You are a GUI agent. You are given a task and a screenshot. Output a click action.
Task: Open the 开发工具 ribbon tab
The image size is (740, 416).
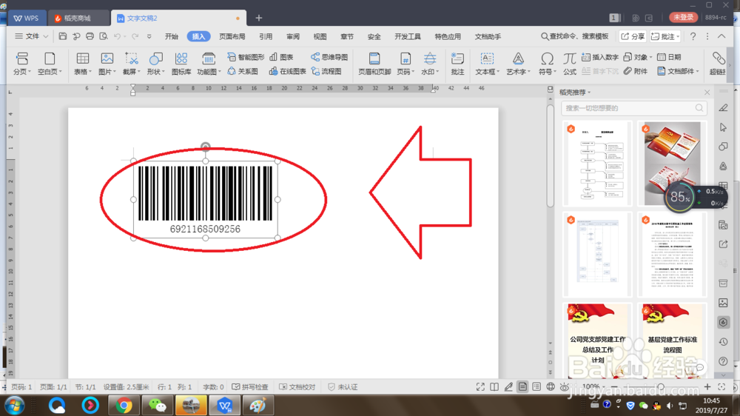pos(408,36)
